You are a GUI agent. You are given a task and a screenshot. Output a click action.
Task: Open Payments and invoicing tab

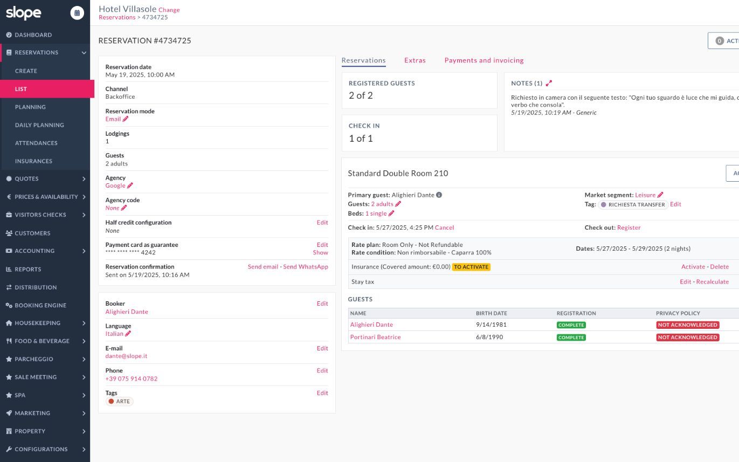[x=484, y=60]
